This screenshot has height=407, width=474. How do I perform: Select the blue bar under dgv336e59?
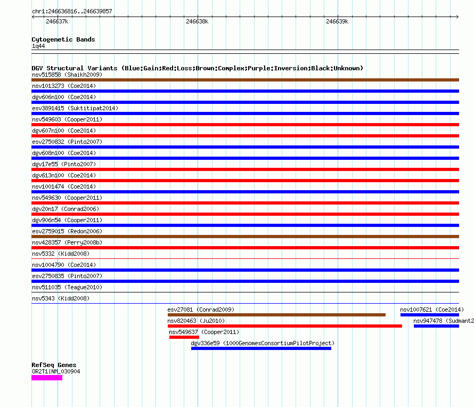click(x=261, y=348)
